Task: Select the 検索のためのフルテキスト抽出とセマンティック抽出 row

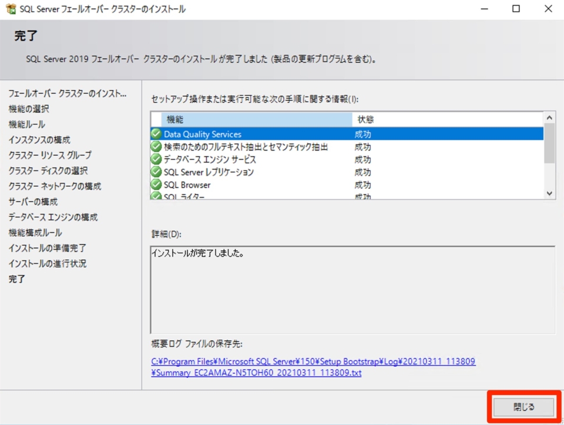Action: point(347,146)
